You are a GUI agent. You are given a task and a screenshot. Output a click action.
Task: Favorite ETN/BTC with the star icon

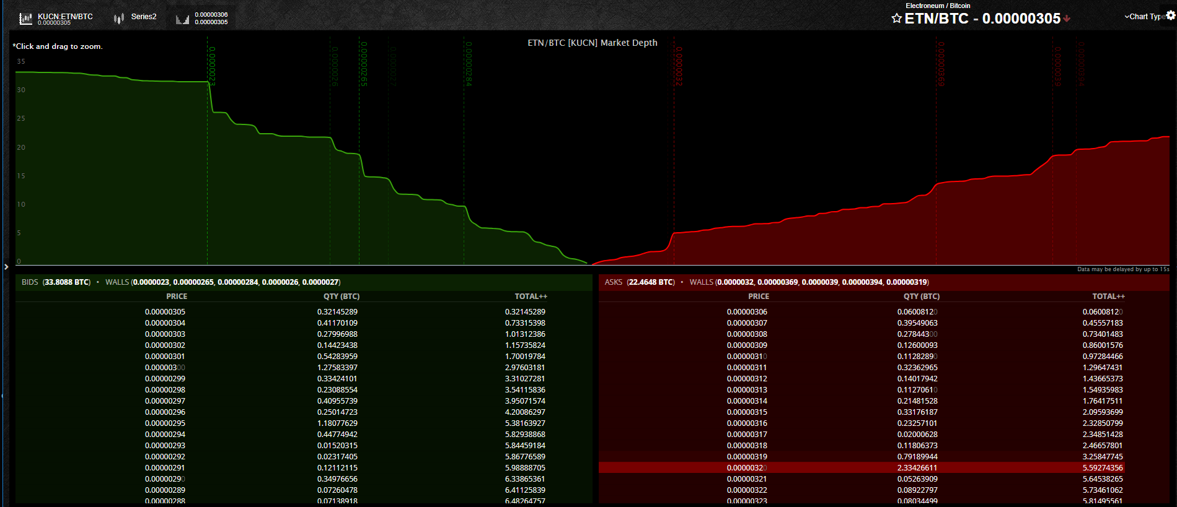896,19
